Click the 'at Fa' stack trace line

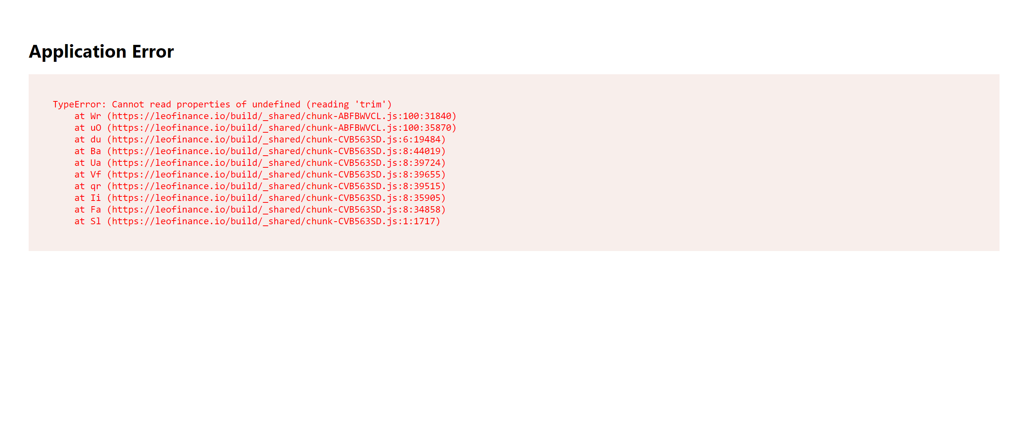(x=260, y=210)
